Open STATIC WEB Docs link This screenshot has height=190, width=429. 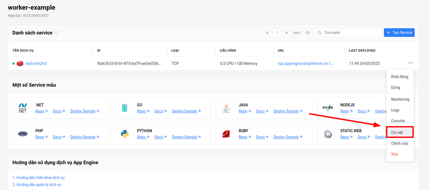tap(364, 137)
